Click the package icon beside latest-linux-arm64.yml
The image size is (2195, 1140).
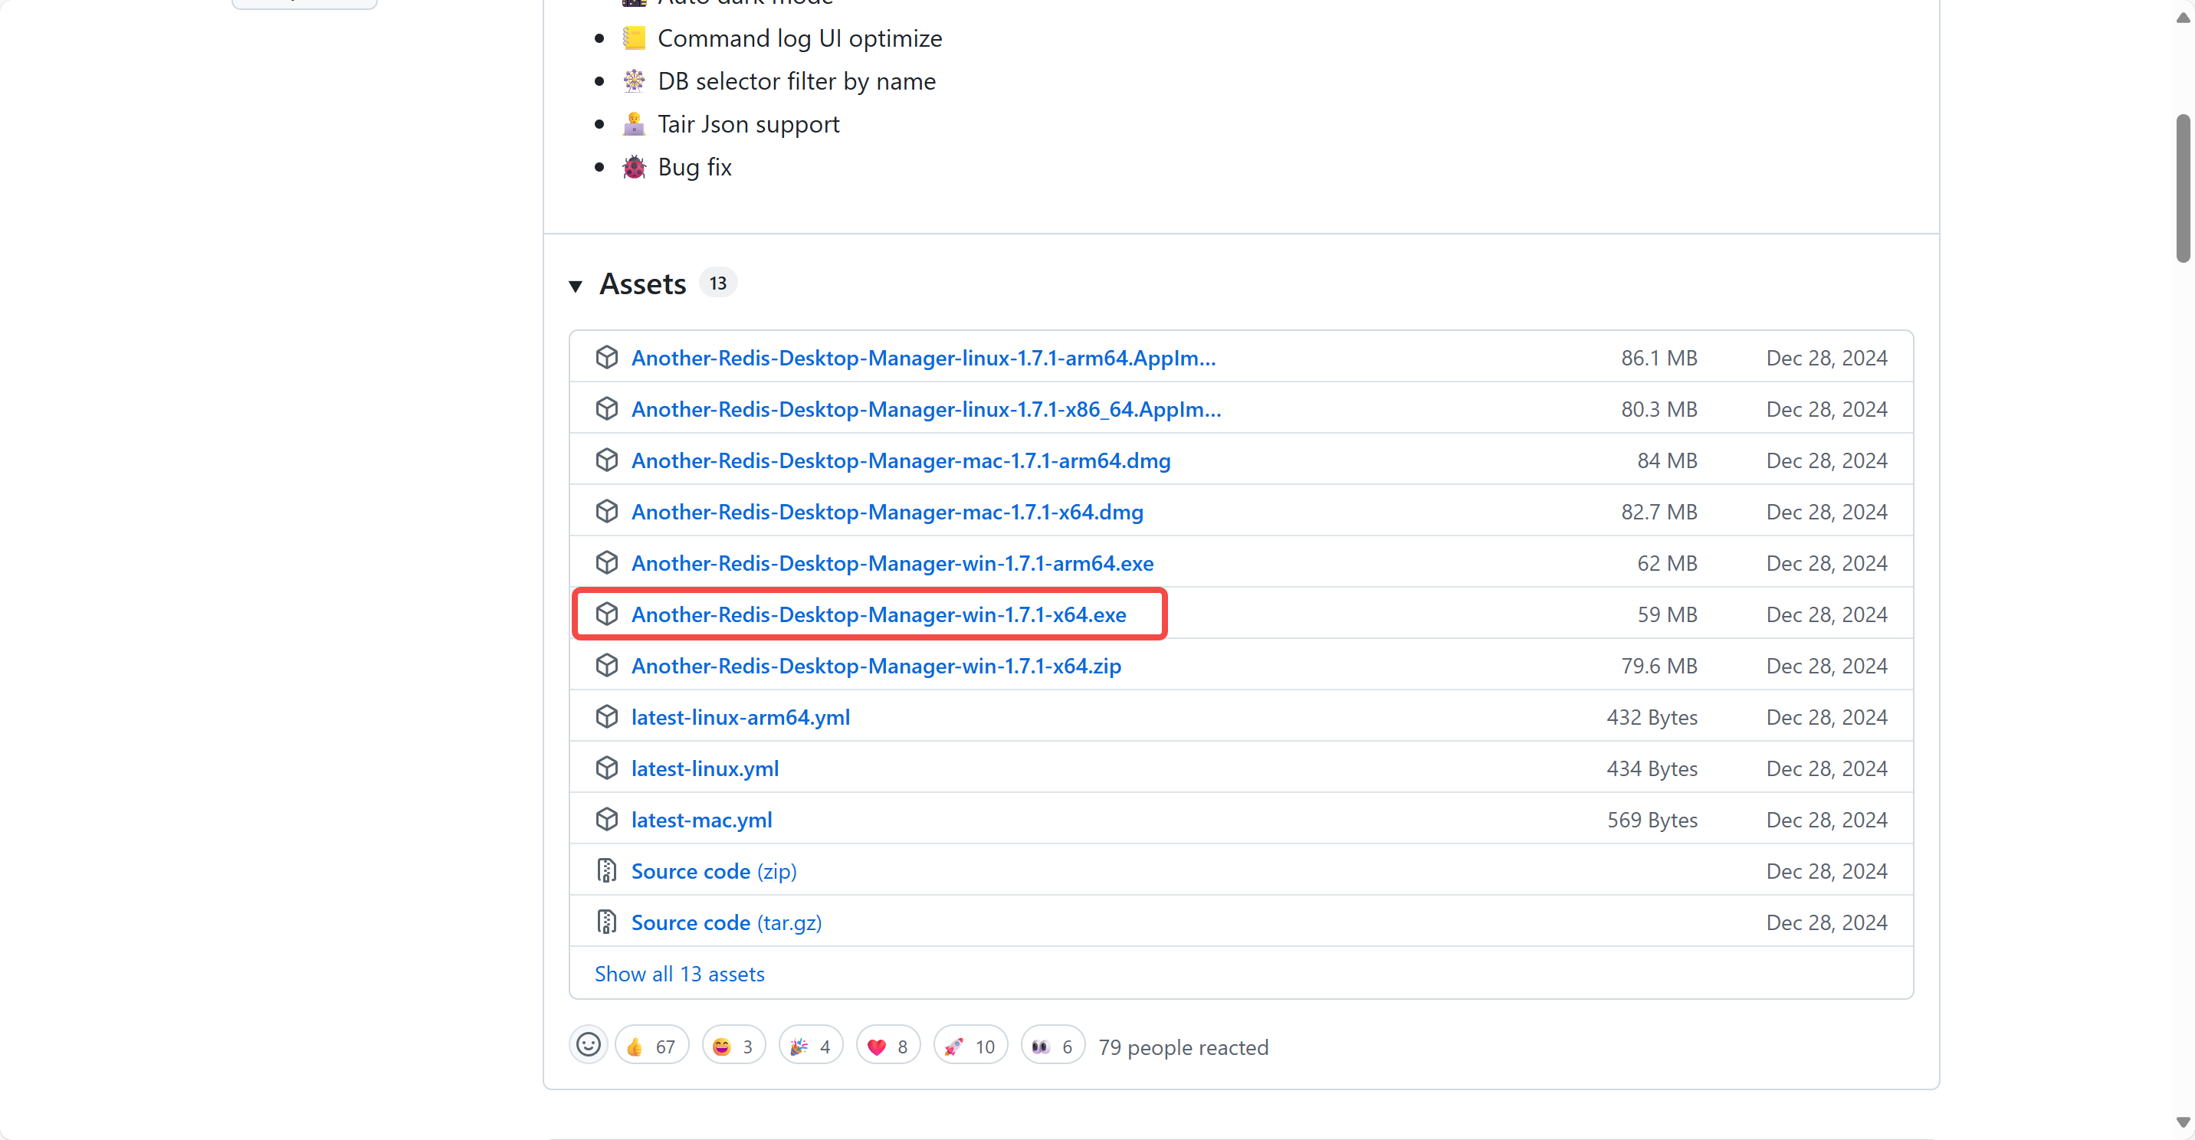[607, 716]
